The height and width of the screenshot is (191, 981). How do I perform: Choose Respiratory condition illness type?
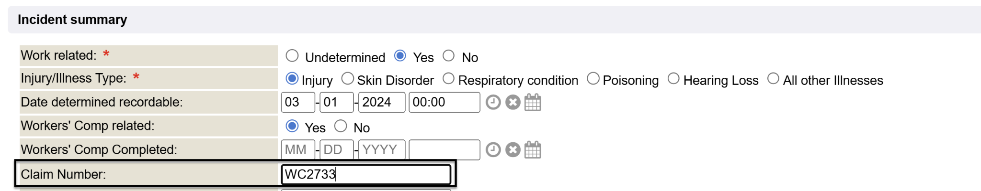pos(448,78)
